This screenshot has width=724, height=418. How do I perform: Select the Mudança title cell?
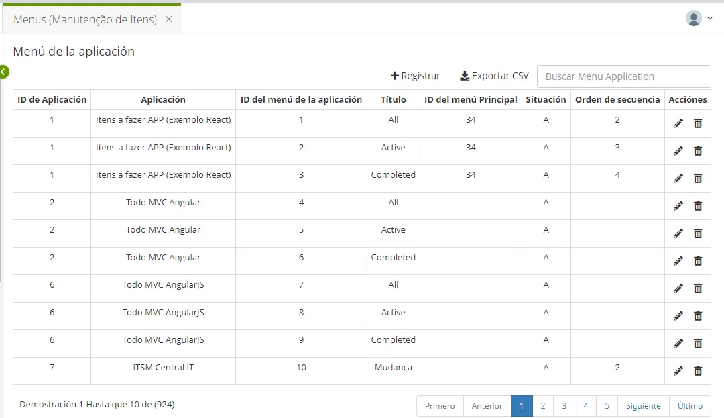[394, 371]
